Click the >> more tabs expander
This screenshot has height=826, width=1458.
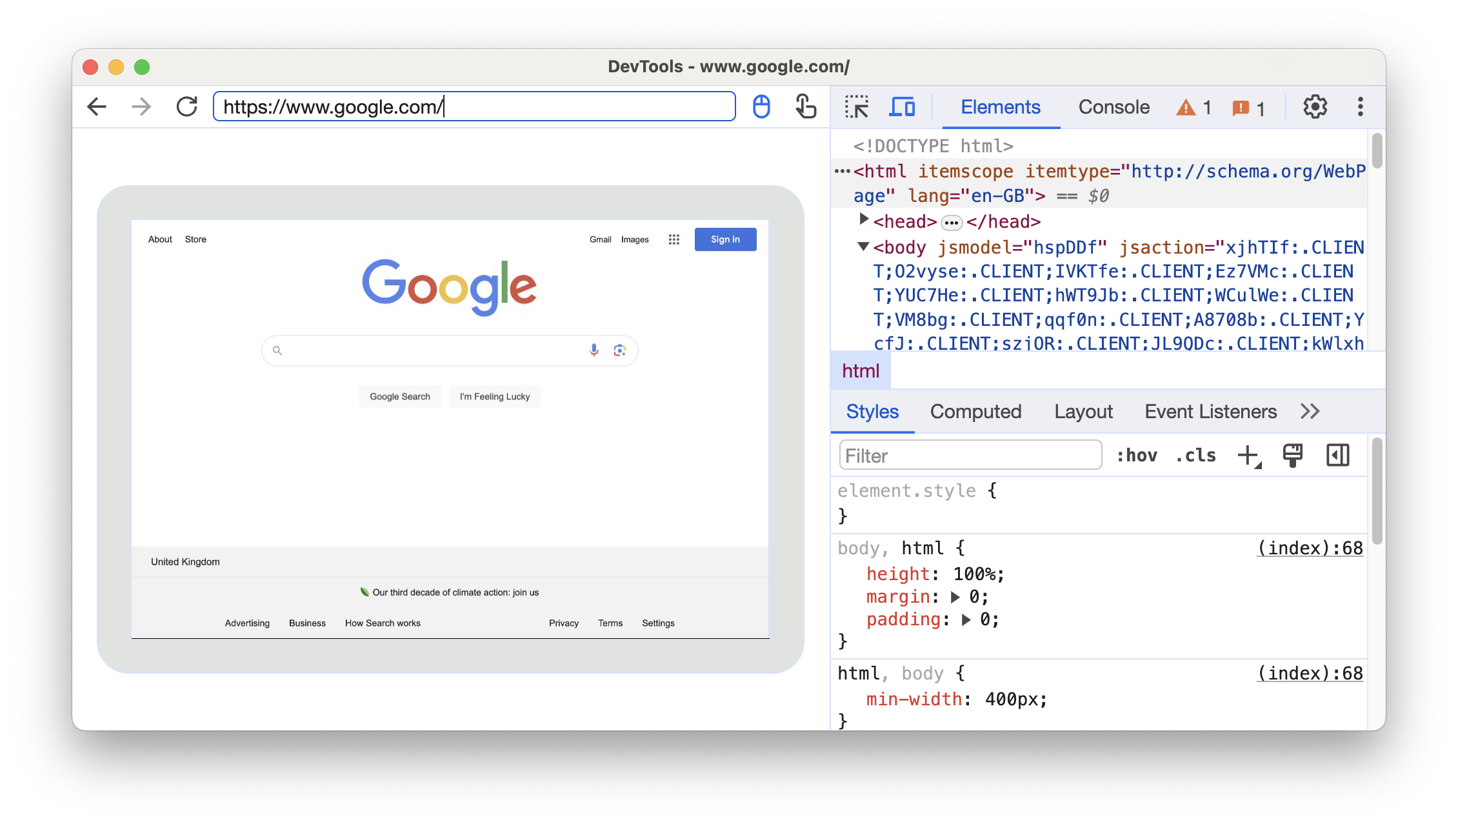[1309, 412]
